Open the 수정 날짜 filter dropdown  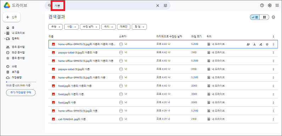[90, 27]
